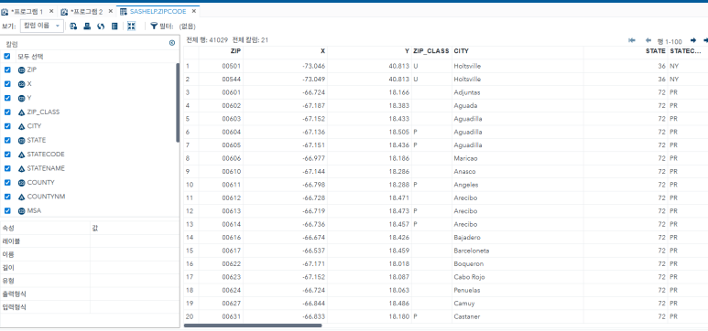The width and height of the screenshot is (708, 331).
Task: Go to first page of rows arrow
Action: (632, 40)
